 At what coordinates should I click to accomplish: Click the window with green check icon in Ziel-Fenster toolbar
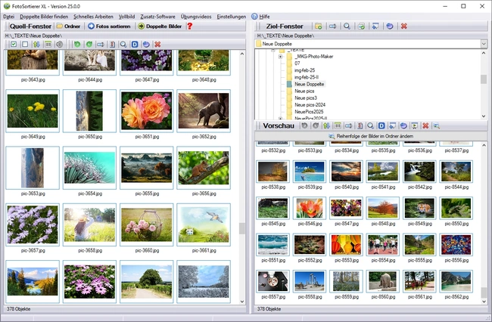pos(361,26)
